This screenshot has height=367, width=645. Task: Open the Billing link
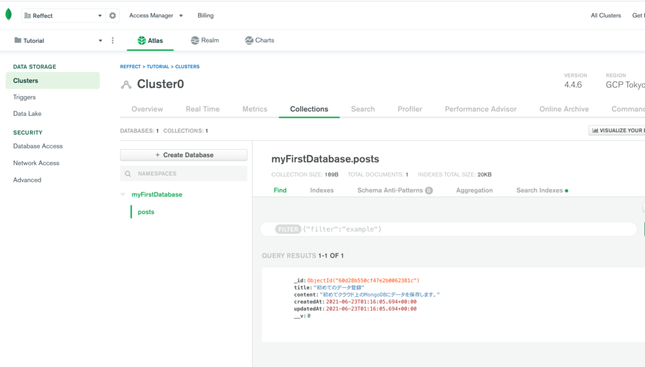(x=205, y=16)
